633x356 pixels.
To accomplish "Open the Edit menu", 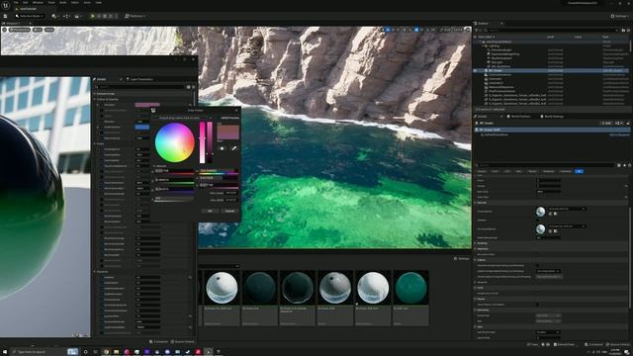I will (x=26, y=2).
